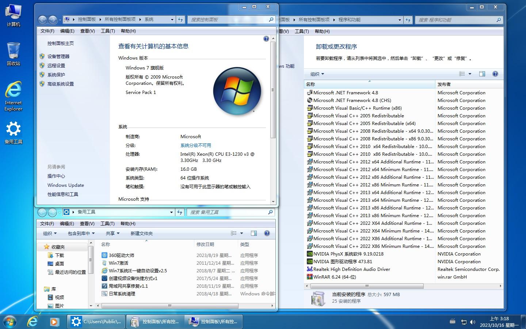Open the 编辑(E) menu in System window

(x=67, y=31)
